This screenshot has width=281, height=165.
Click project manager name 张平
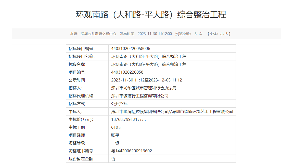pos(115,135)
